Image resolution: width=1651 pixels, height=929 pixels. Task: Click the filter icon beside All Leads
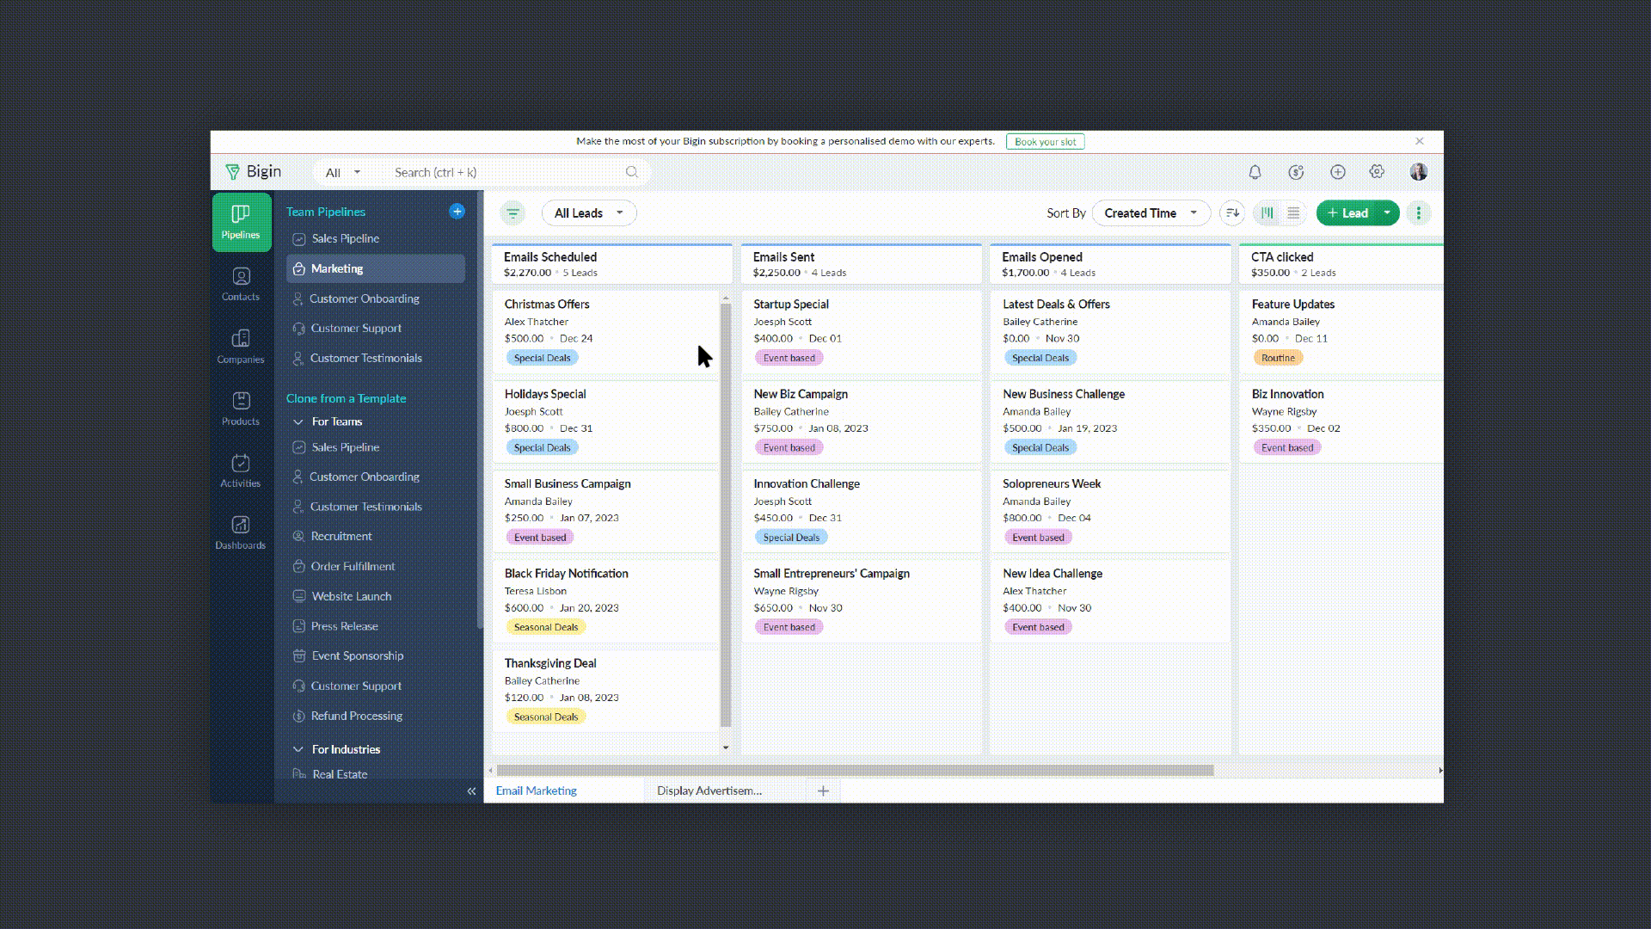[512, 213]
